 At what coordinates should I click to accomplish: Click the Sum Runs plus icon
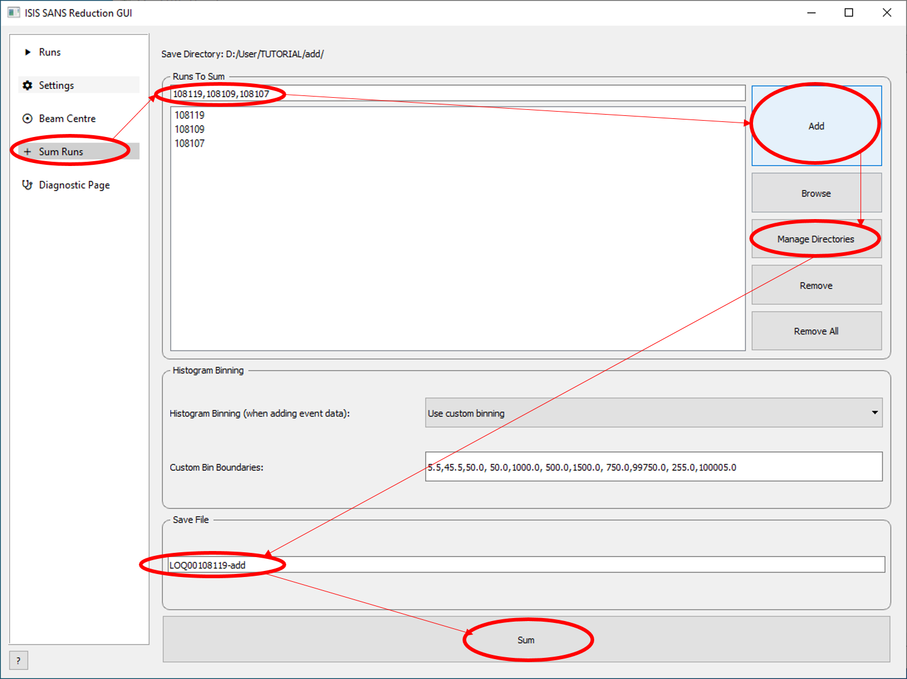click(27, 151)
